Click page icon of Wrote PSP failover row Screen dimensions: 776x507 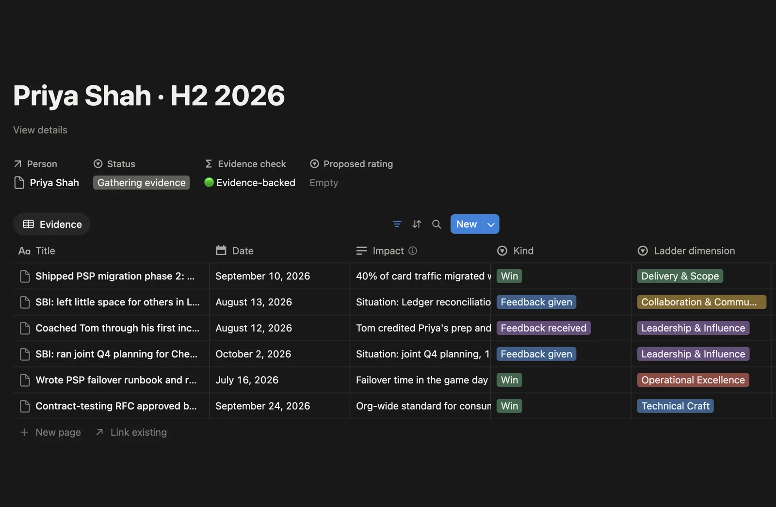pos(25,380)
